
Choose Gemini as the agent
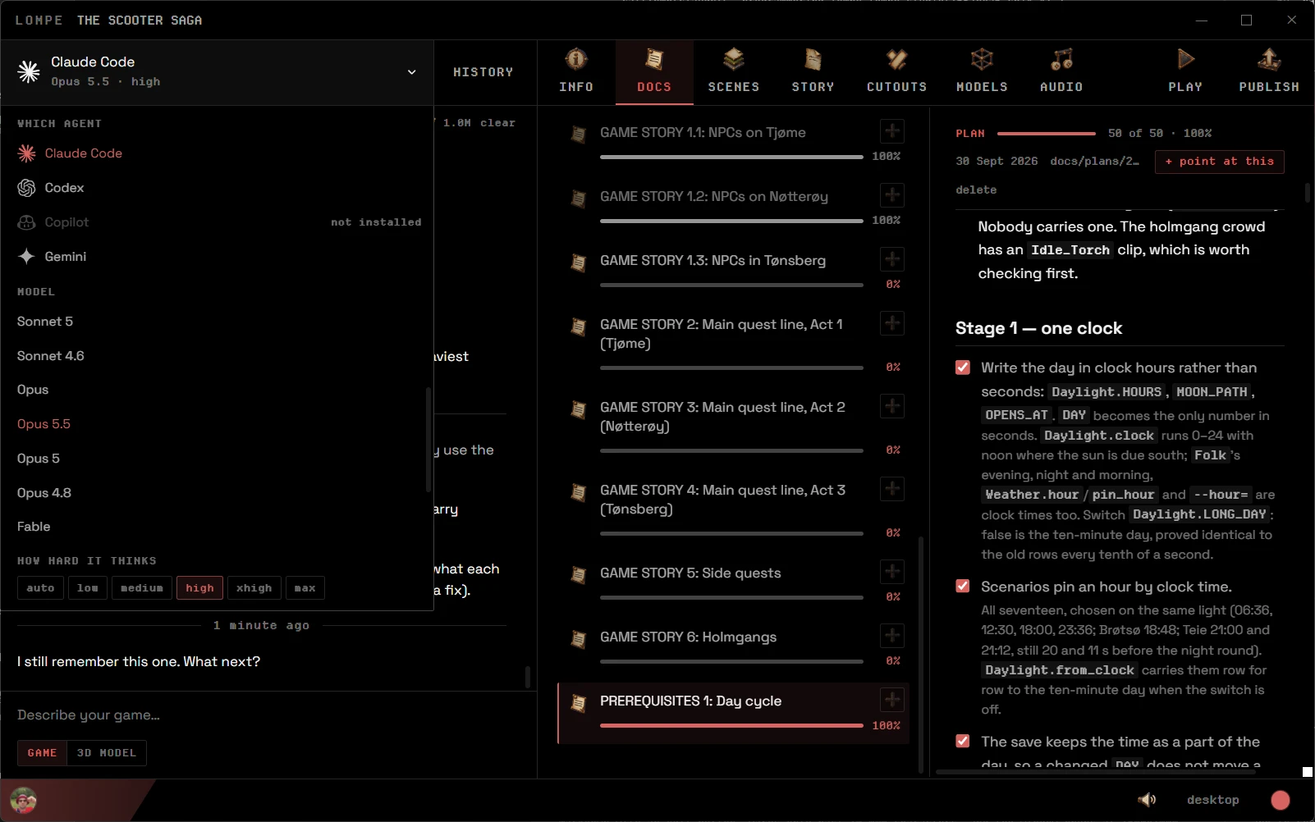click(x=217, y=257)
